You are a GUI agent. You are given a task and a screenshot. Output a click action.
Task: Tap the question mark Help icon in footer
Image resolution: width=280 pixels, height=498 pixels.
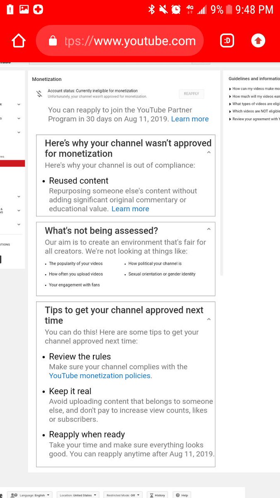(178, 495)
